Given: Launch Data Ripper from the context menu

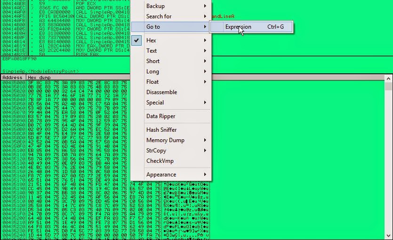Looking at the screenshot, I should 171,116.
